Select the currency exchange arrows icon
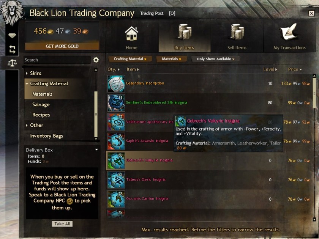The width and height of the screenshot is (319, 239). pos(12,49)
